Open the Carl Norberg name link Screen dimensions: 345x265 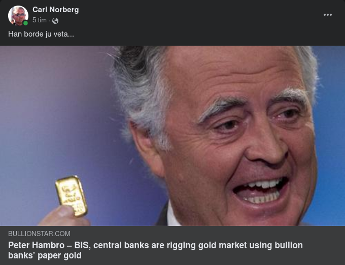pos(56,10)
